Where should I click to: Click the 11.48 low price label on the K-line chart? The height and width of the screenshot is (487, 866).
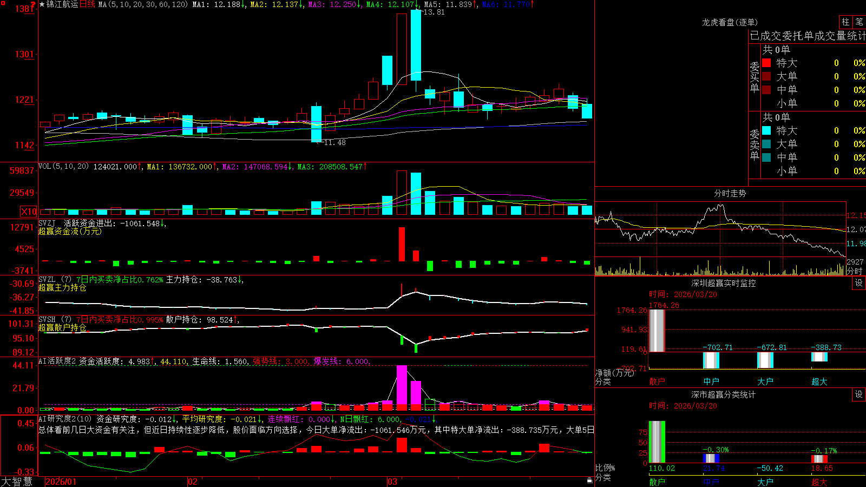click(334, 142)
